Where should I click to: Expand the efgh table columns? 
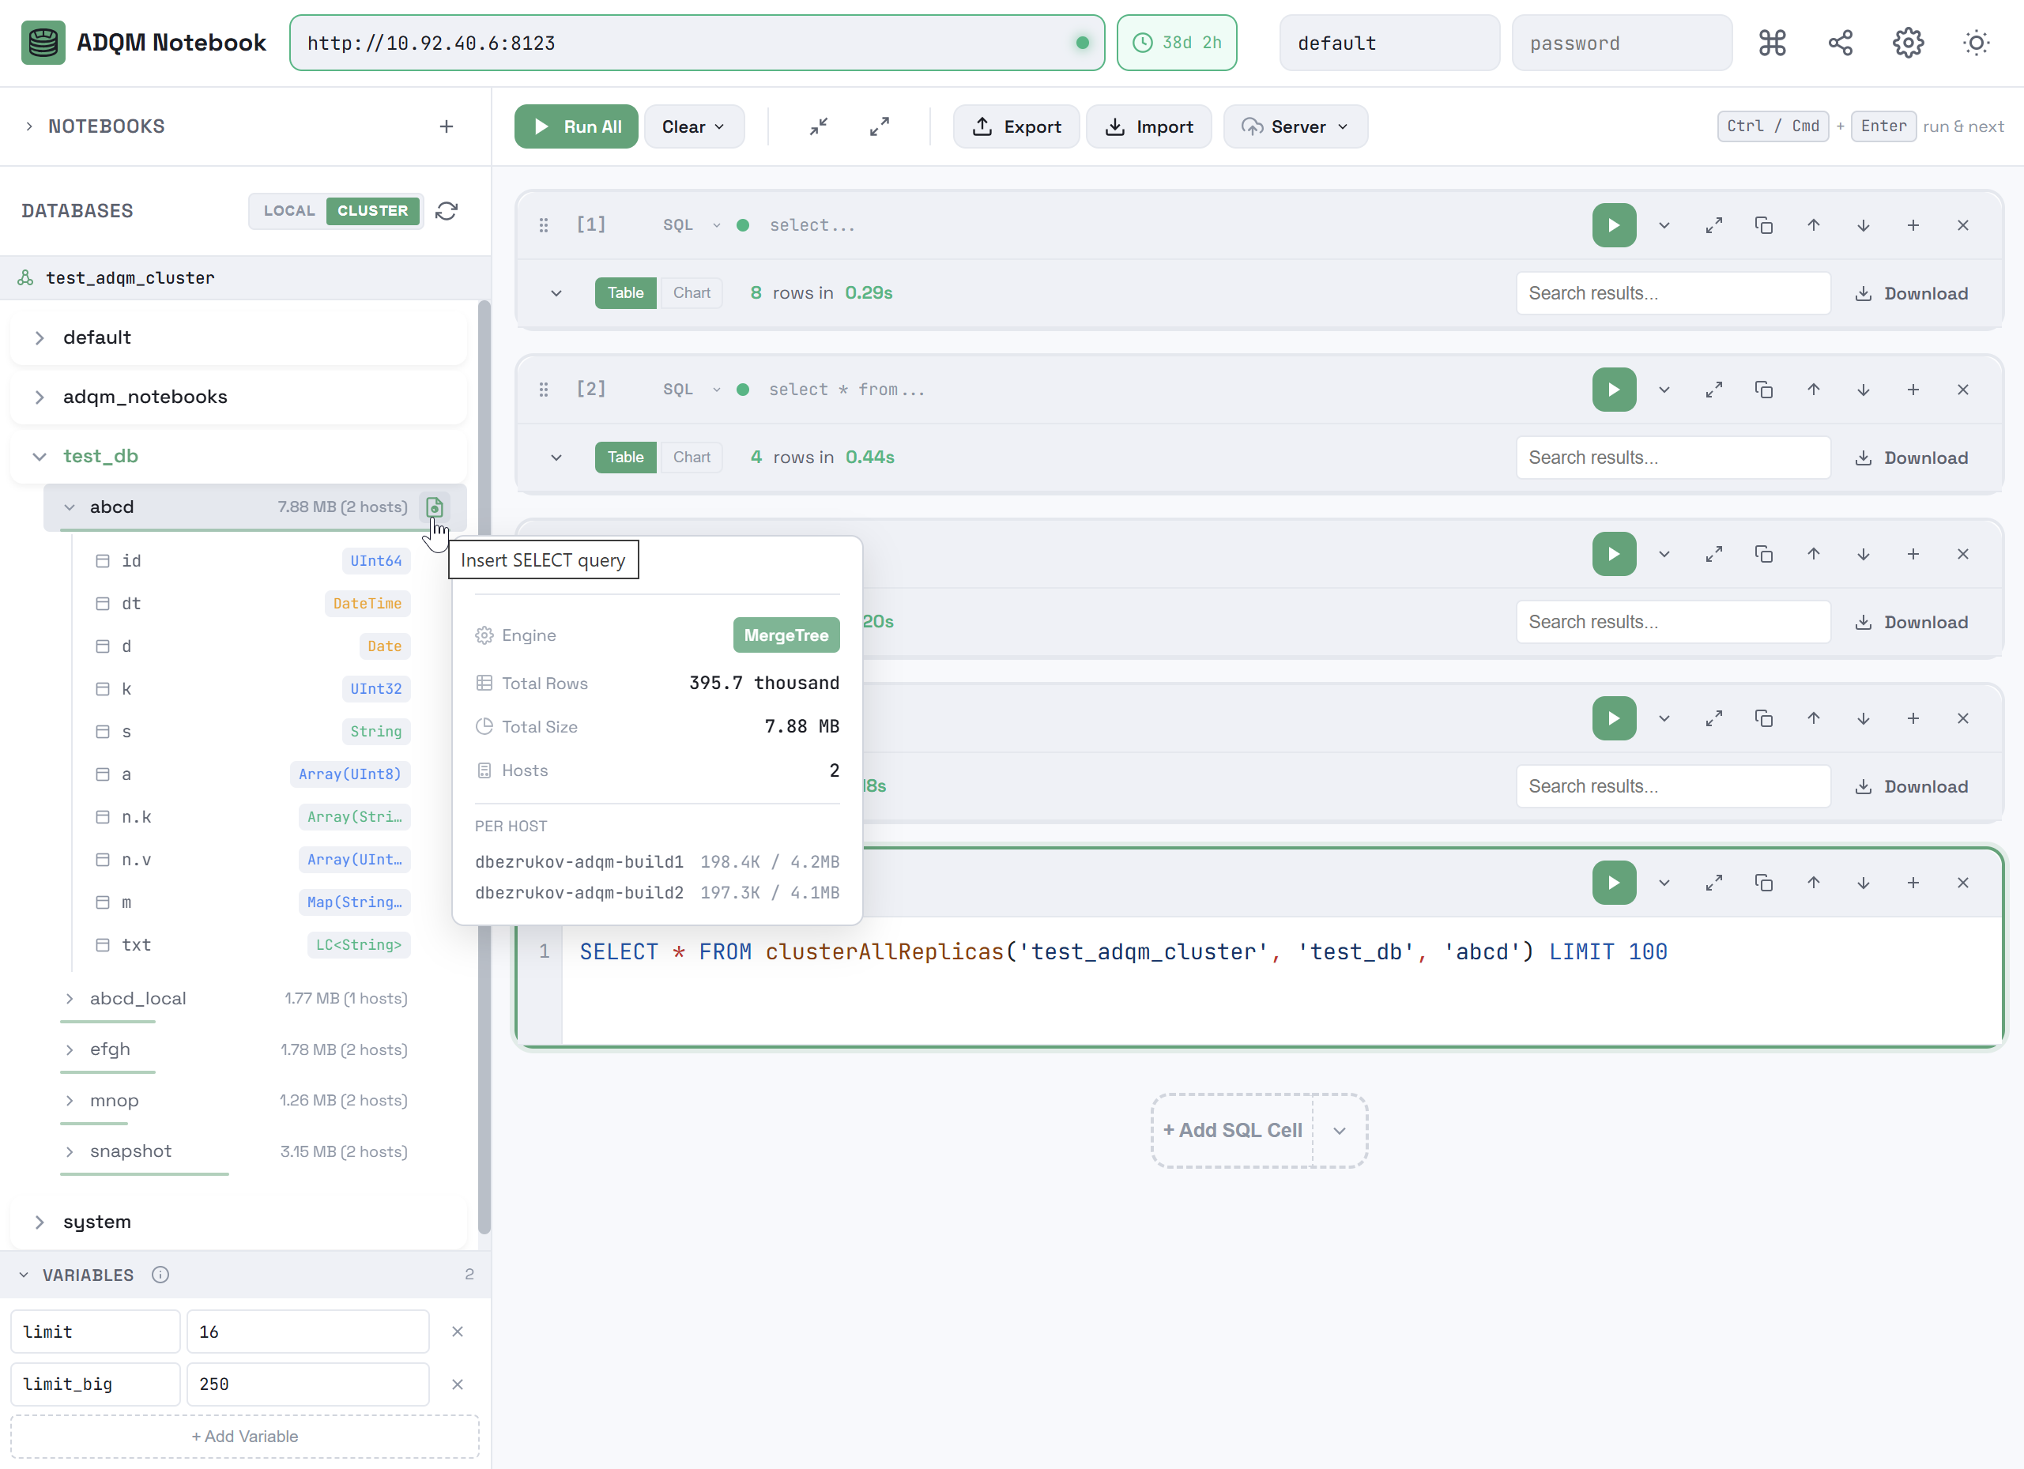click(x=70, y=1049)
